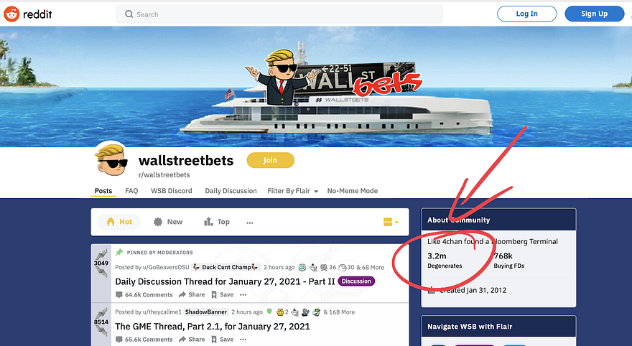Click the Sign Up button
The width and height of the screenshot is (632, 346).
point(594,14)
